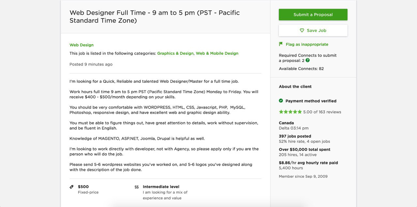Click the price tag icon beside $500
Image resolution: width=417 pixels, height=207 pixels.
pyautogui.click(x=72, y=187)
